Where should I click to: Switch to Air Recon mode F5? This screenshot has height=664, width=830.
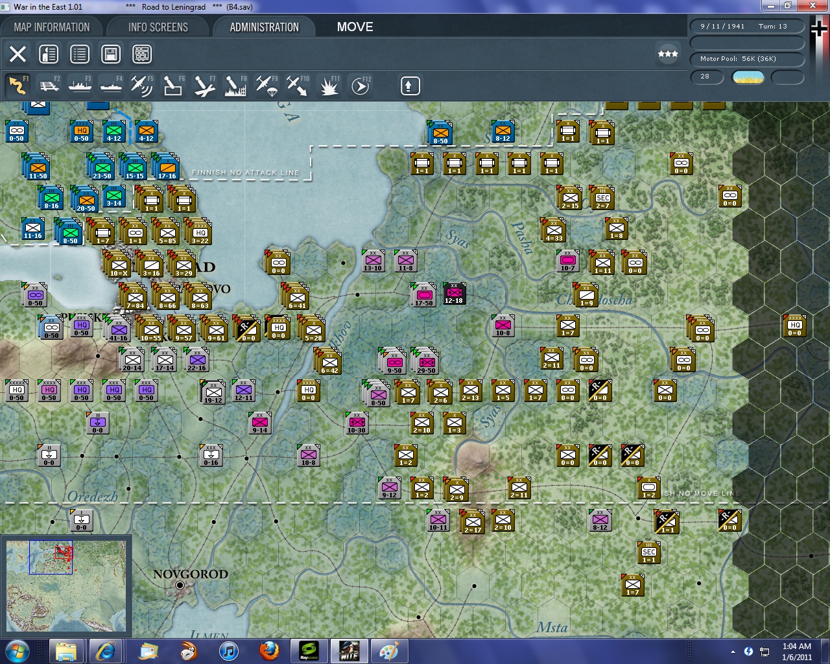click(142, 86)
